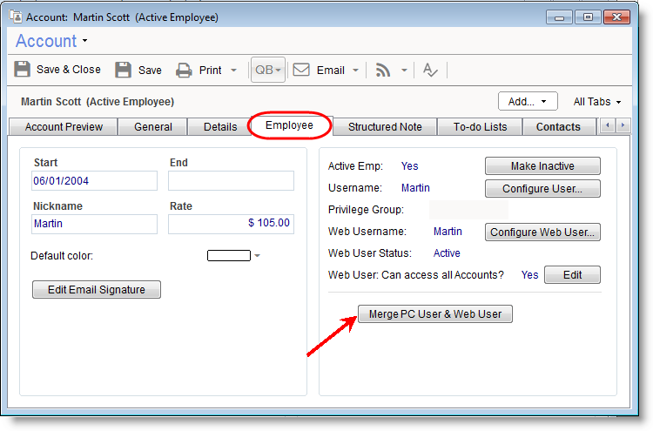Click the Print printer icon

[x=184, y=70]
